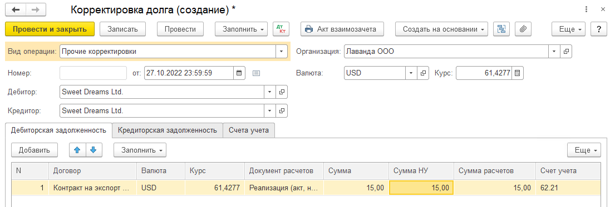Select the Сумма cell in row 1
Viewport: 610px width, 207px height.
pyautogui.click(x=356, y=188)
